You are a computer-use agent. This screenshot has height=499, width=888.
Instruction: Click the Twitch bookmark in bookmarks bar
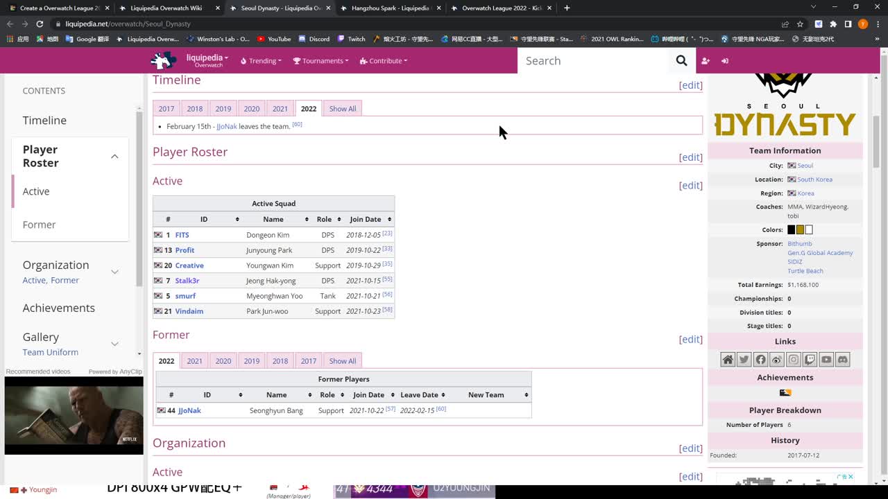pyautogui.click(x=352, y=39)
